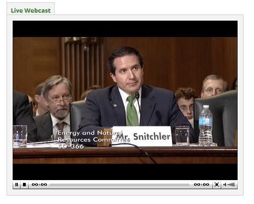
Task: Click the elapsed time 00:00 display on the left
Action: coord(39,185)
